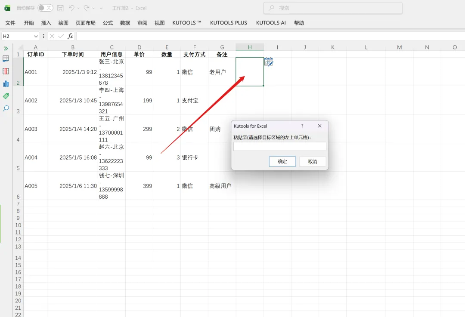Switch to the 页面布局 ribbon tab
Image resolution: width=465 pixels, height=317 pixels.
(x=85, y=23)
